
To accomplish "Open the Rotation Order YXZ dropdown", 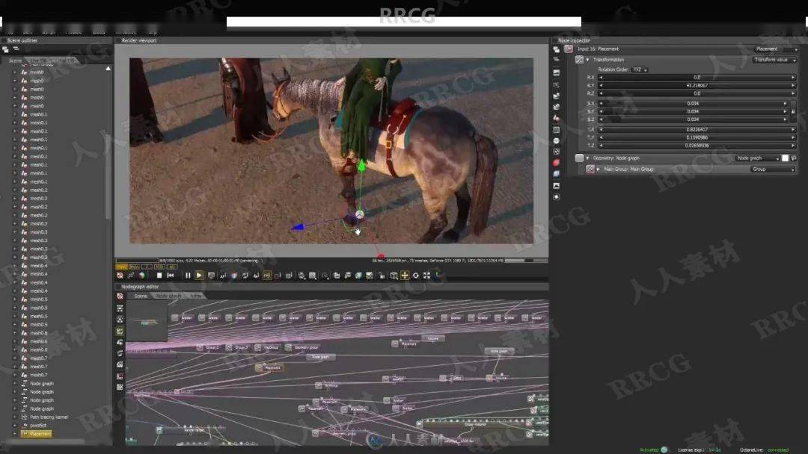I will 640,69.
